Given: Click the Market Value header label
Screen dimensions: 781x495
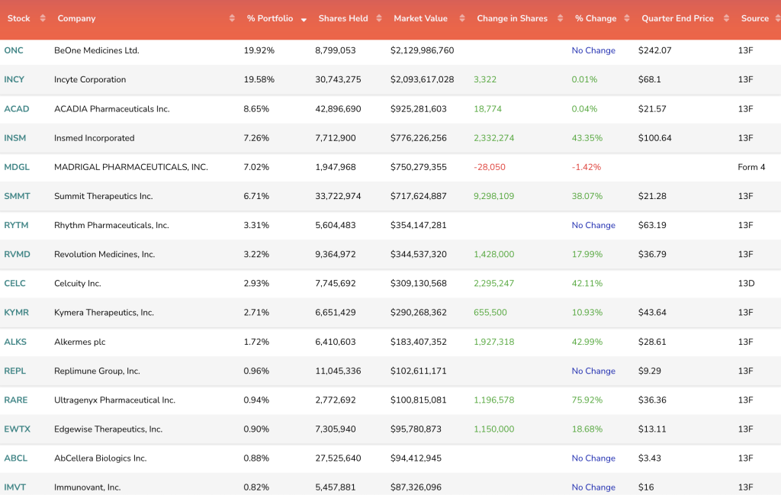Looking at the screenshot, I should click(421, 18).
